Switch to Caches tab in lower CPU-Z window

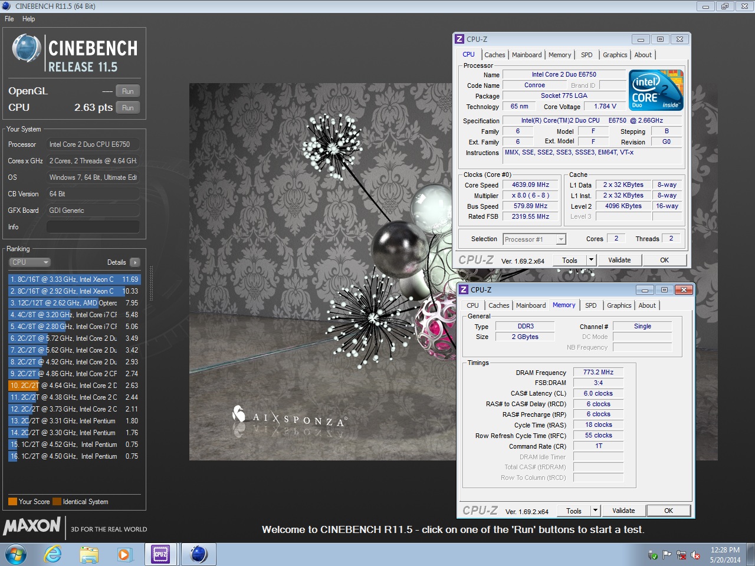click(x=499, y=305)
